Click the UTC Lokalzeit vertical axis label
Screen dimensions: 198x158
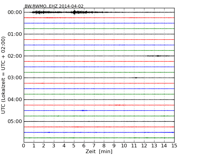pyautogui.click(x=3, y=75)
